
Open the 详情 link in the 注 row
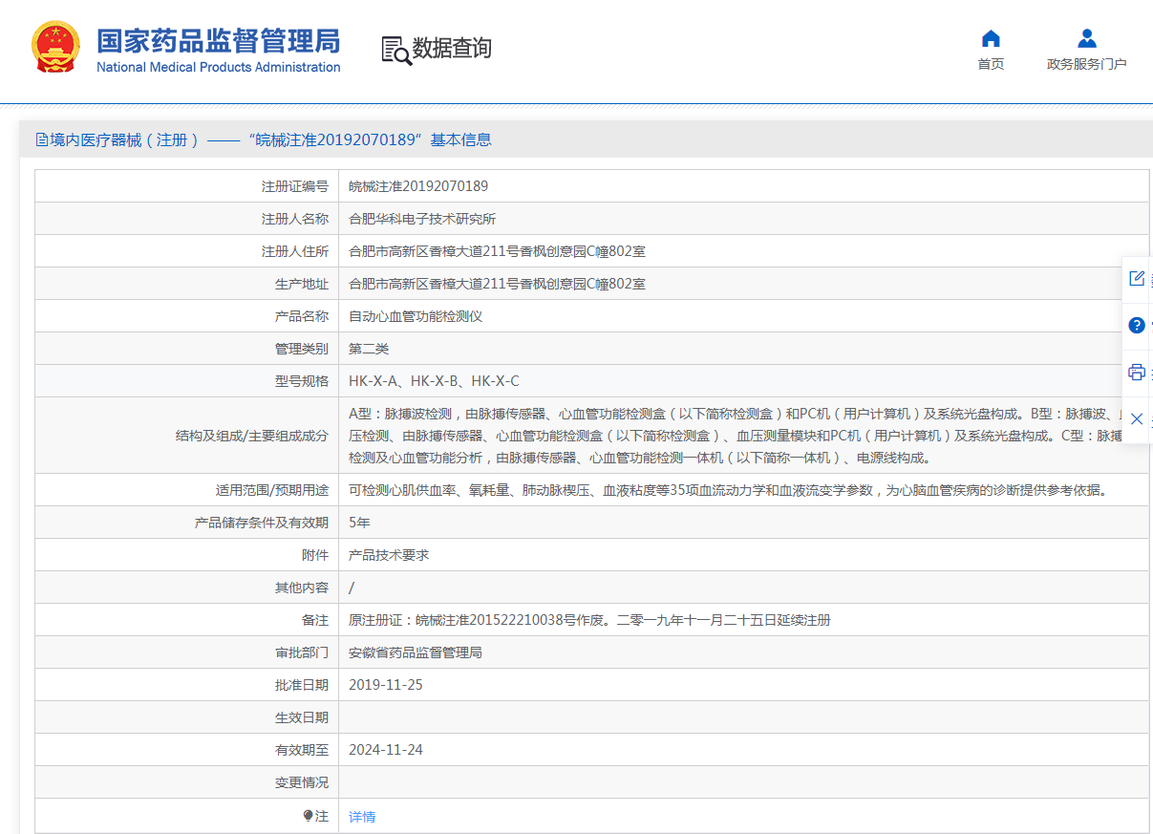(362, 817)
